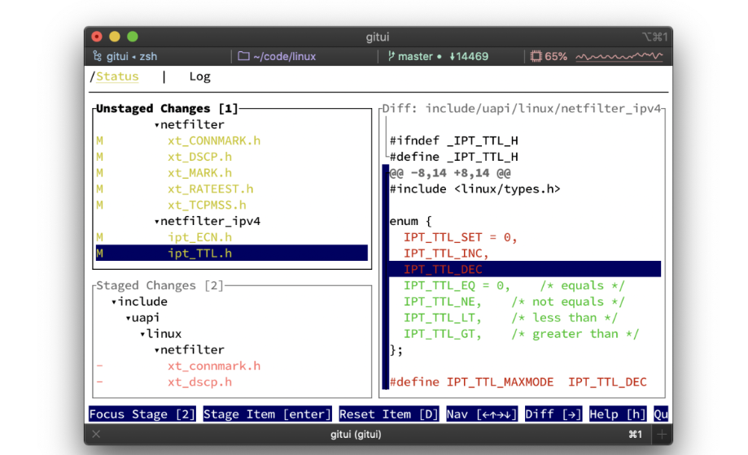Switch to the Log tab

[200, 76]
